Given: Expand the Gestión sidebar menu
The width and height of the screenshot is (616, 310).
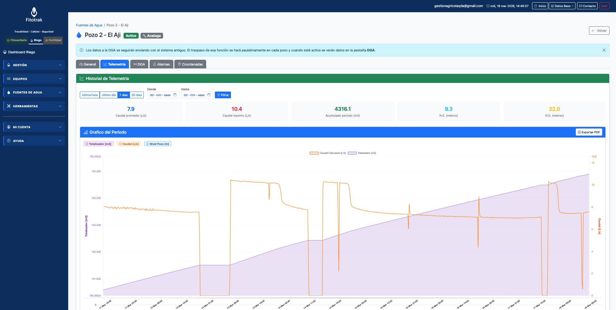Looking at the screenshot, I should tap(34, 65).
